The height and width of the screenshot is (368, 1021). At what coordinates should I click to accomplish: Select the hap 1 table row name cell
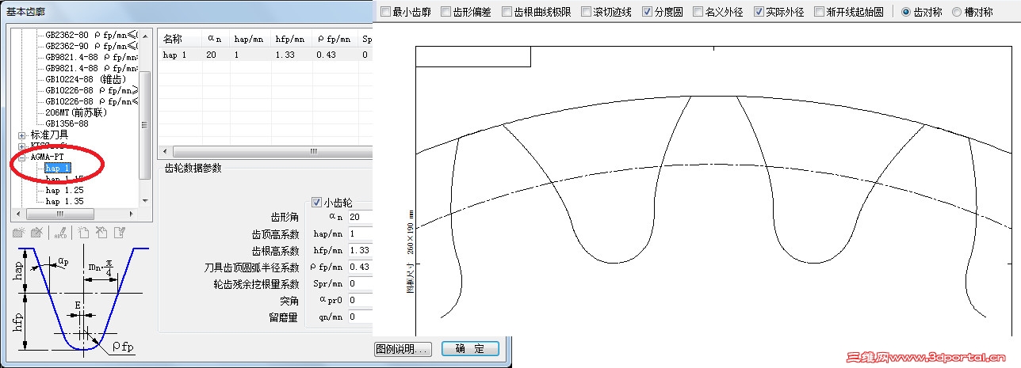[180, 55]
